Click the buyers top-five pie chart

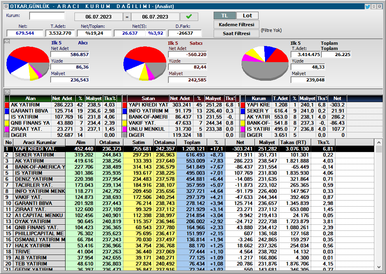tap(28, 63)
